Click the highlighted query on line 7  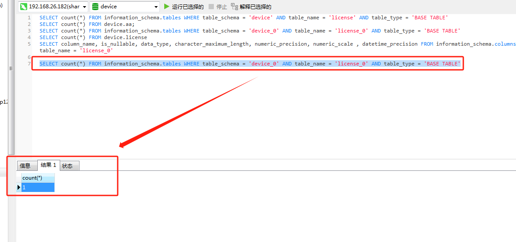tap(250, 64)
